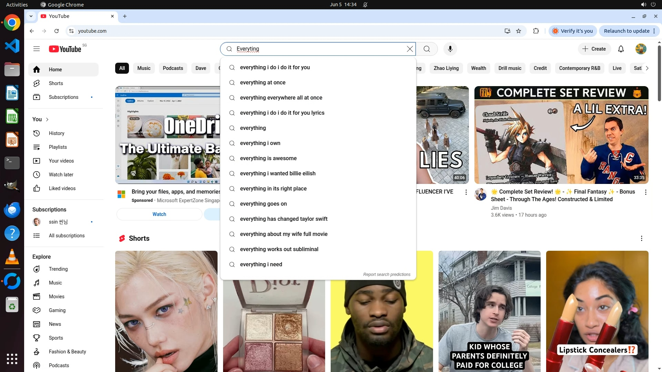Open Watch later playlist
Viewport: 662px width, 372px height.
tap(61, 175)
